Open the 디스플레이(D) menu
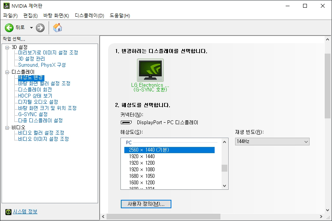 tap(89, 16)
